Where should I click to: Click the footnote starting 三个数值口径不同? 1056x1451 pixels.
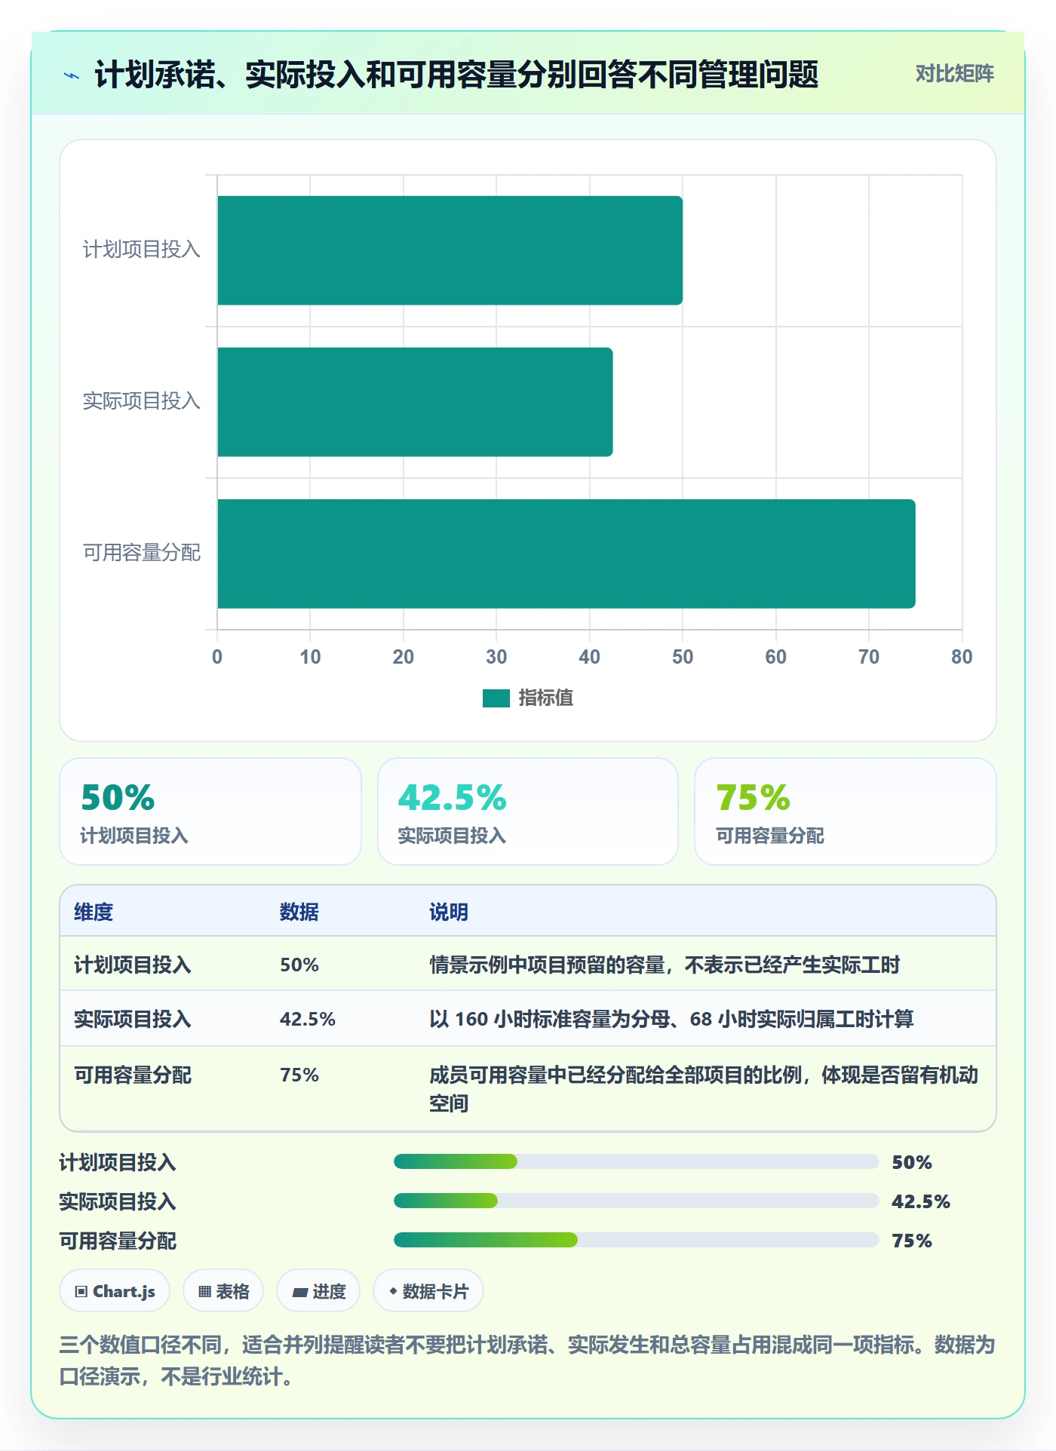pyautogui.click(x=527, y=1361)
